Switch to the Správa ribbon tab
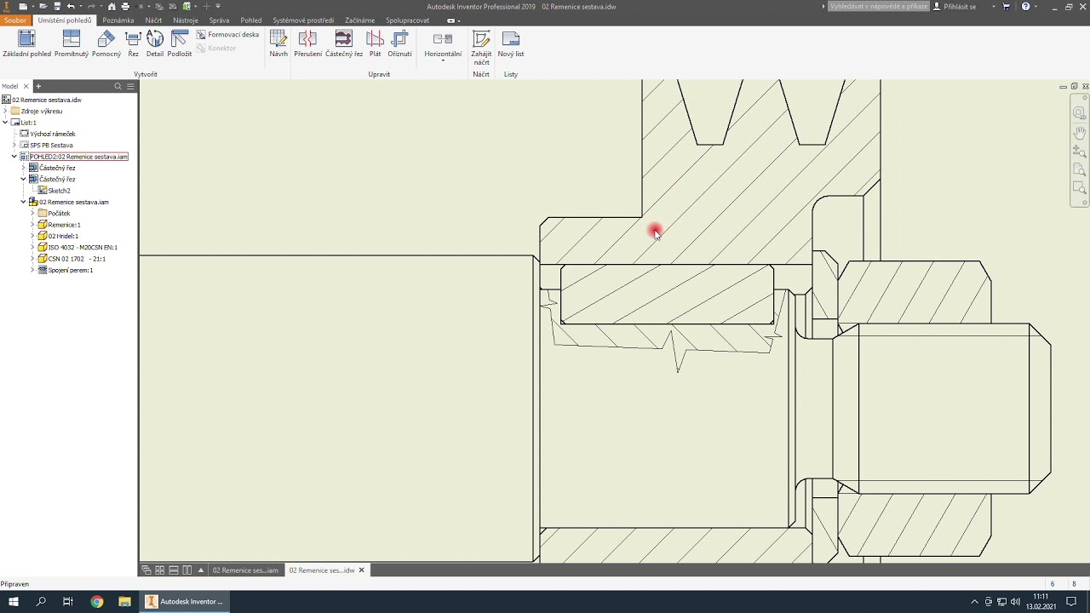This screenshot has width=1090, height=613. pos(219,20)
